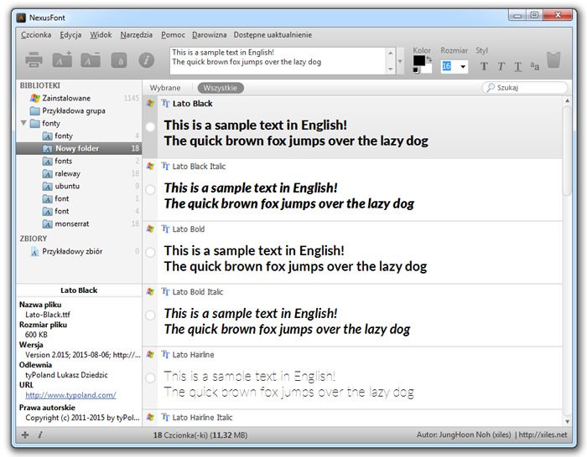Pick the black foreground color swatch
Viewport: 587px width, 457px height.
(419, 60)
